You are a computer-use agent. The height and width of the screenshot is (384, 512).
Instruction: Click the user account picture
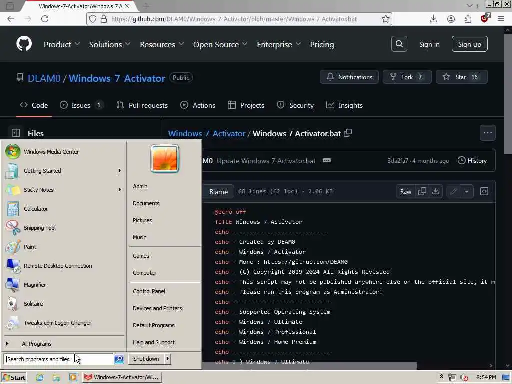[x=165, y=158]
